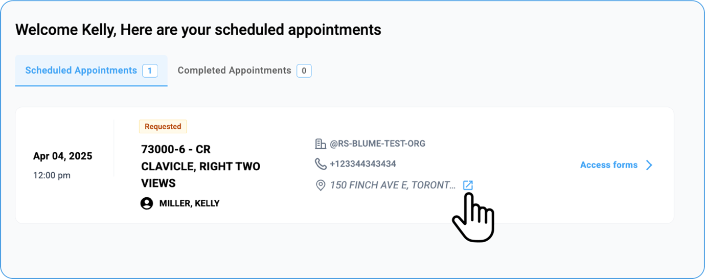Click the chevron arrow beside Access forms
This screenshot has height=279, width=705.
click(649, 165)
